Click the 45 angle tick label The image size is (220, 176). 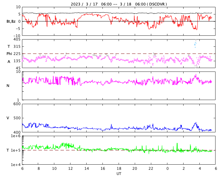click(x=18, y=68)
